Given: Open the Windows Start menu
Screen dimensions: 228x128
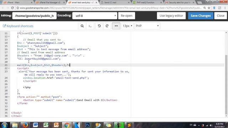Looking at the screenshot, I should point(4,125).
